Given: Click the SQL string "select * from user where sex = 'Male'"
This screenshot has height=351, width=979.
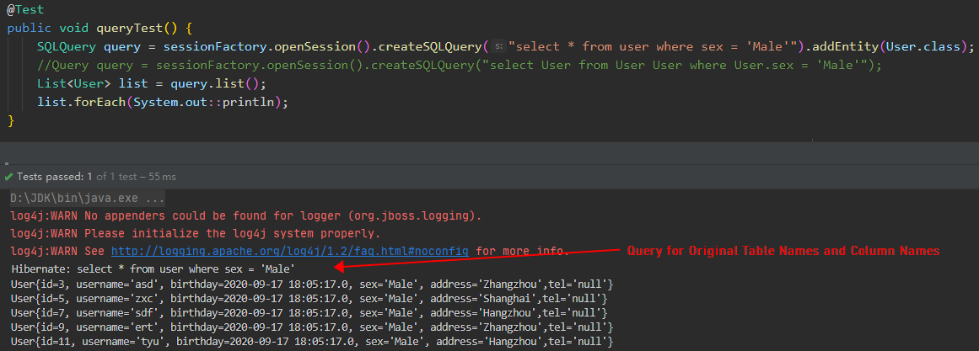Looking at the screenshot, I should point(653,47).
